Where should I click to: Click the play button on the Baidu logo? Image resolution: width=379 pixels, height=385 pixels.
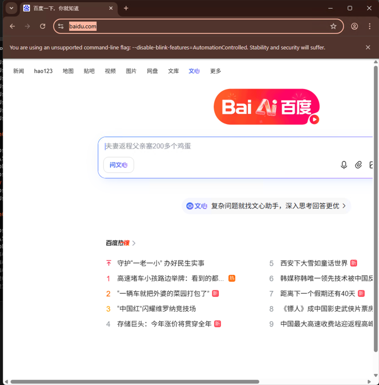pos(314,120)
